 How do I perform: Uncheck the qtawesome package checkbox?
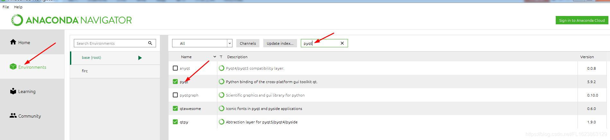tap(175, 108)
